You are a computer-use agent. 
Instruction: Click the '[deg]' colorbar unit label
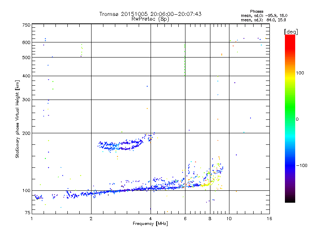(291, 32)
